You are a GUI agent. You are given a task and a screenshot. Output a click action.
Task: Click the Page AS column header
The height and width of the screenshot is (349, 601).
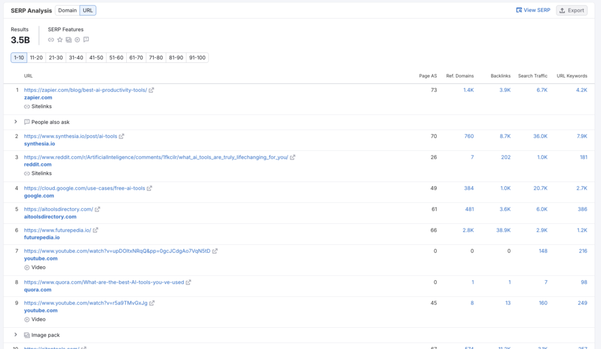click(428, 76)
